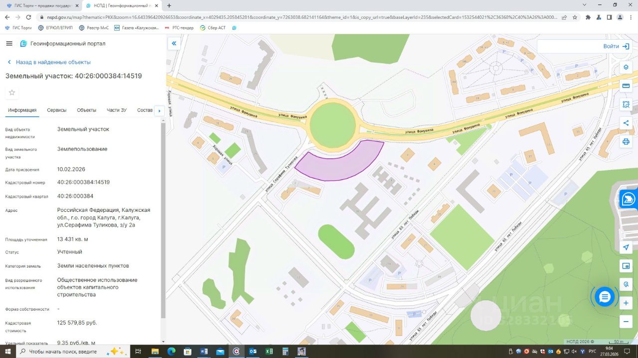
Task: Center map on my location
Action: point(626,247)
